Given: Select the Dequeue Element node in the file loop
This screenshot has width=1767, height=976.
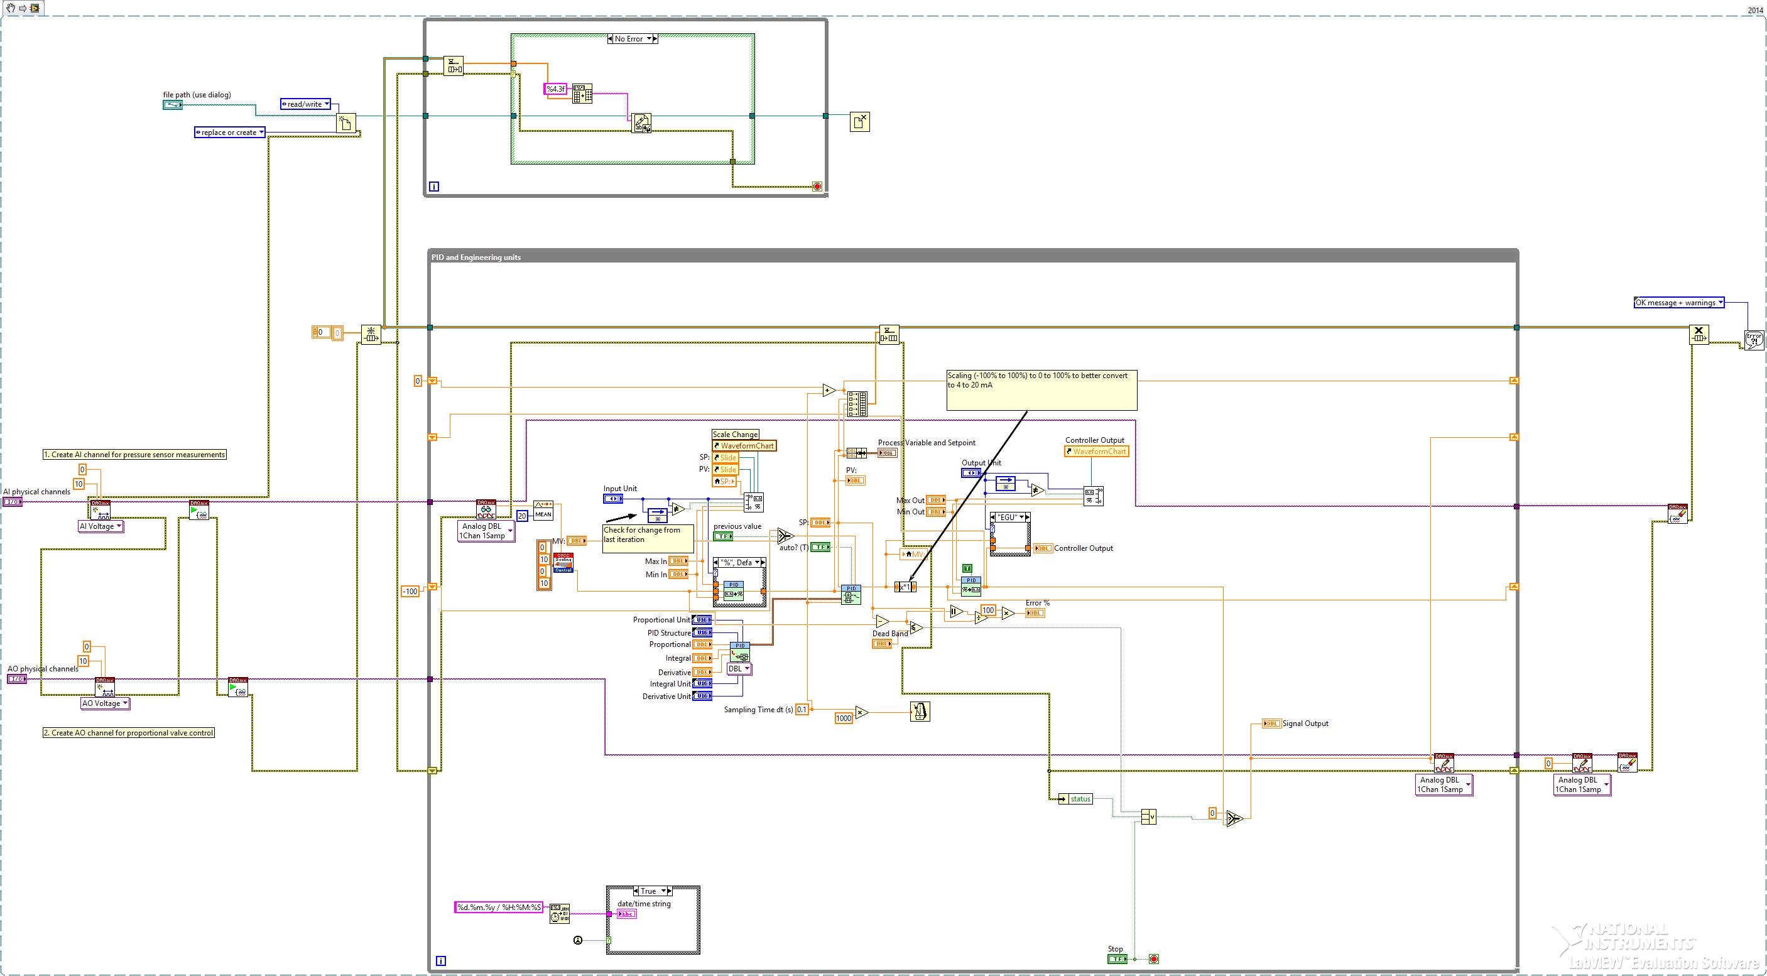Looking at the screenshot, I should [454, 66].
